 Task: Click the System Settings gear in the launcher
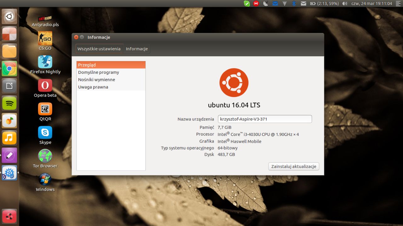tap(9, 173)
